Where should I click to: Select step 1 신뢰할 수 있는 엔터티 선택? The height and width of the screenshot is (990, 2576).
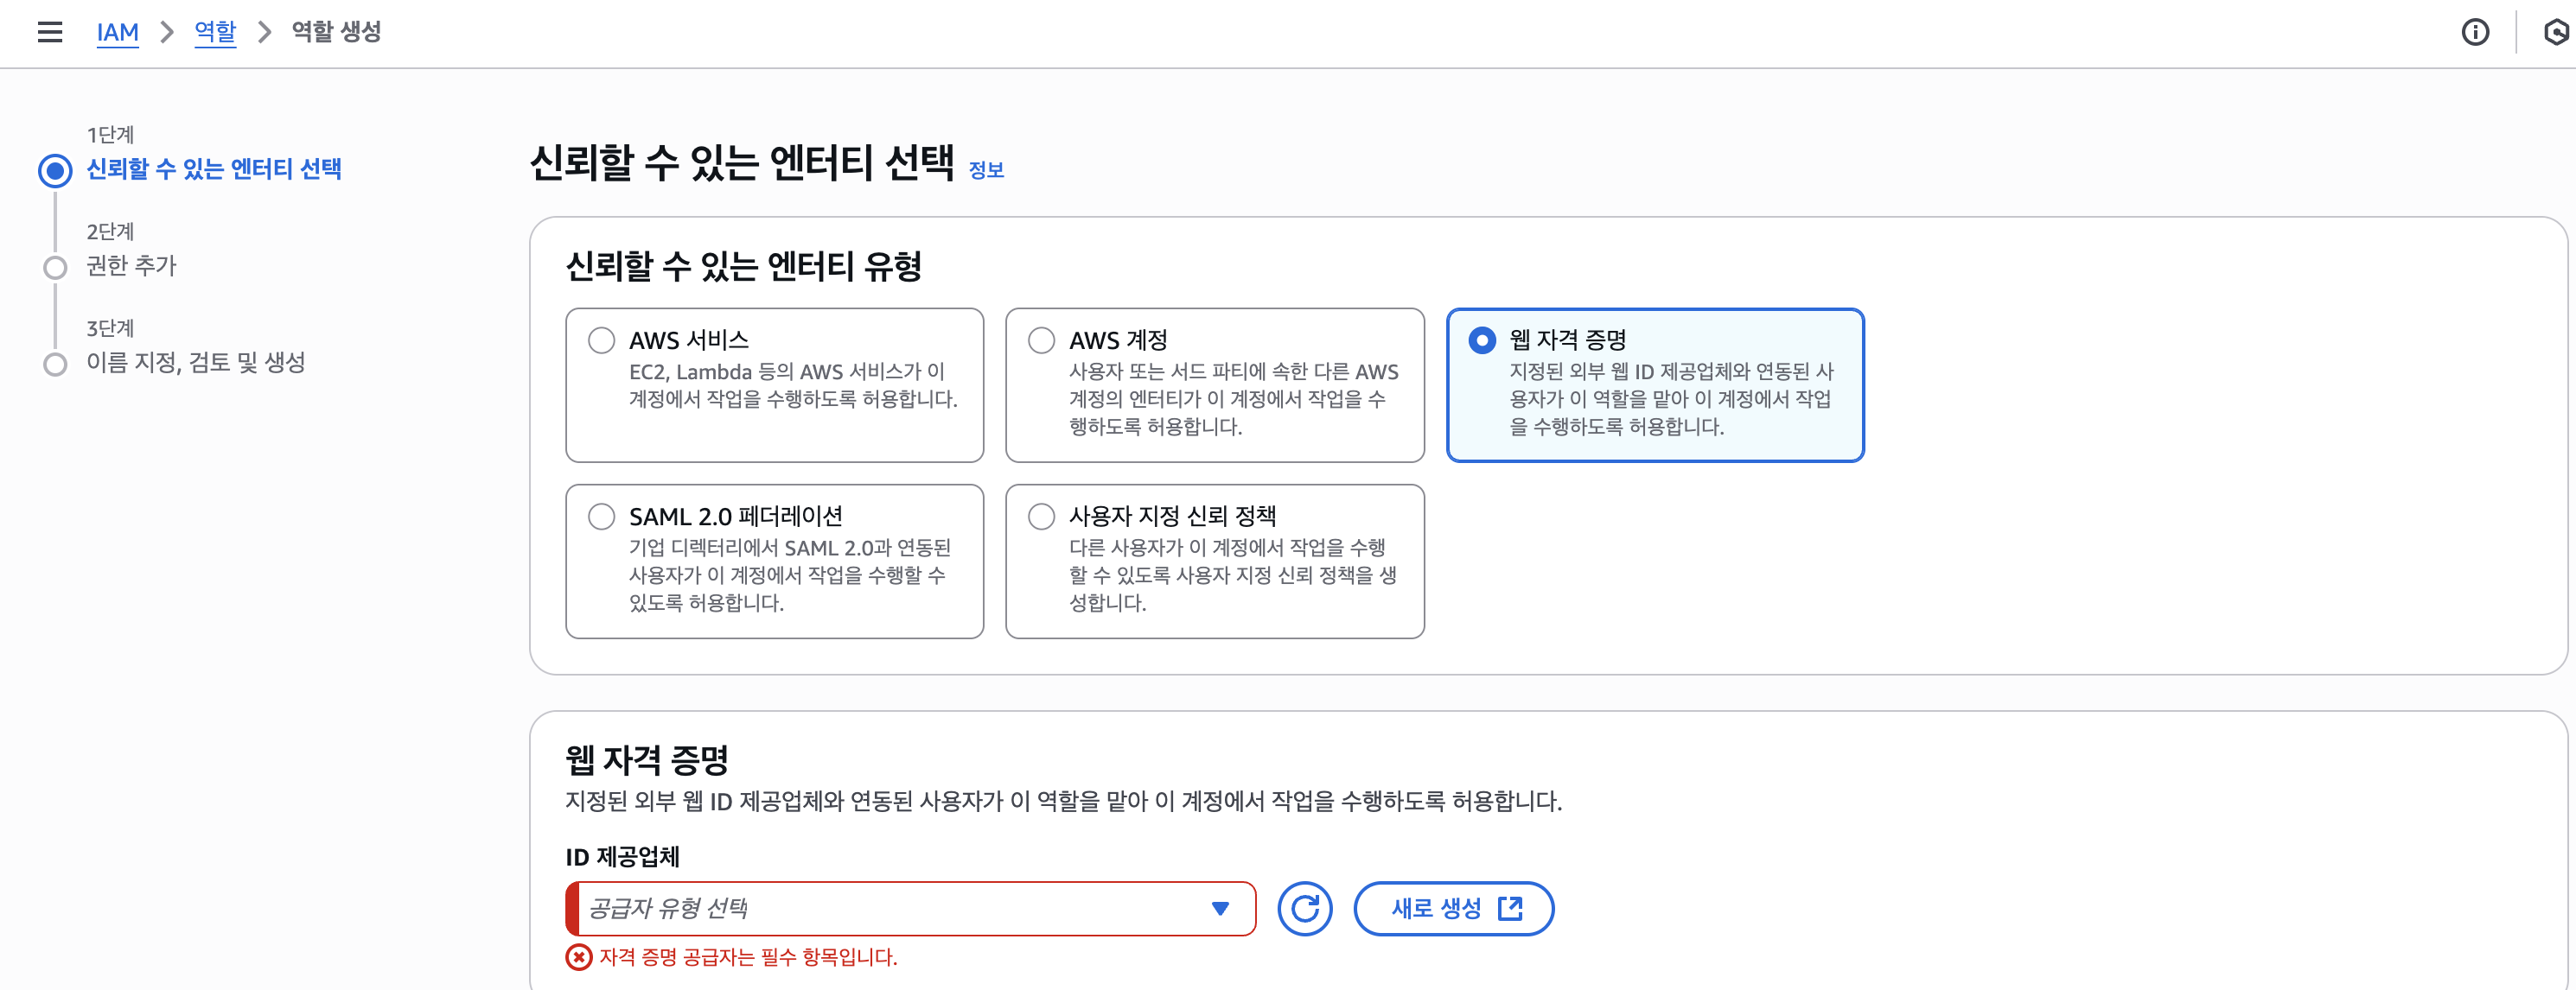(x=214, y=168)
